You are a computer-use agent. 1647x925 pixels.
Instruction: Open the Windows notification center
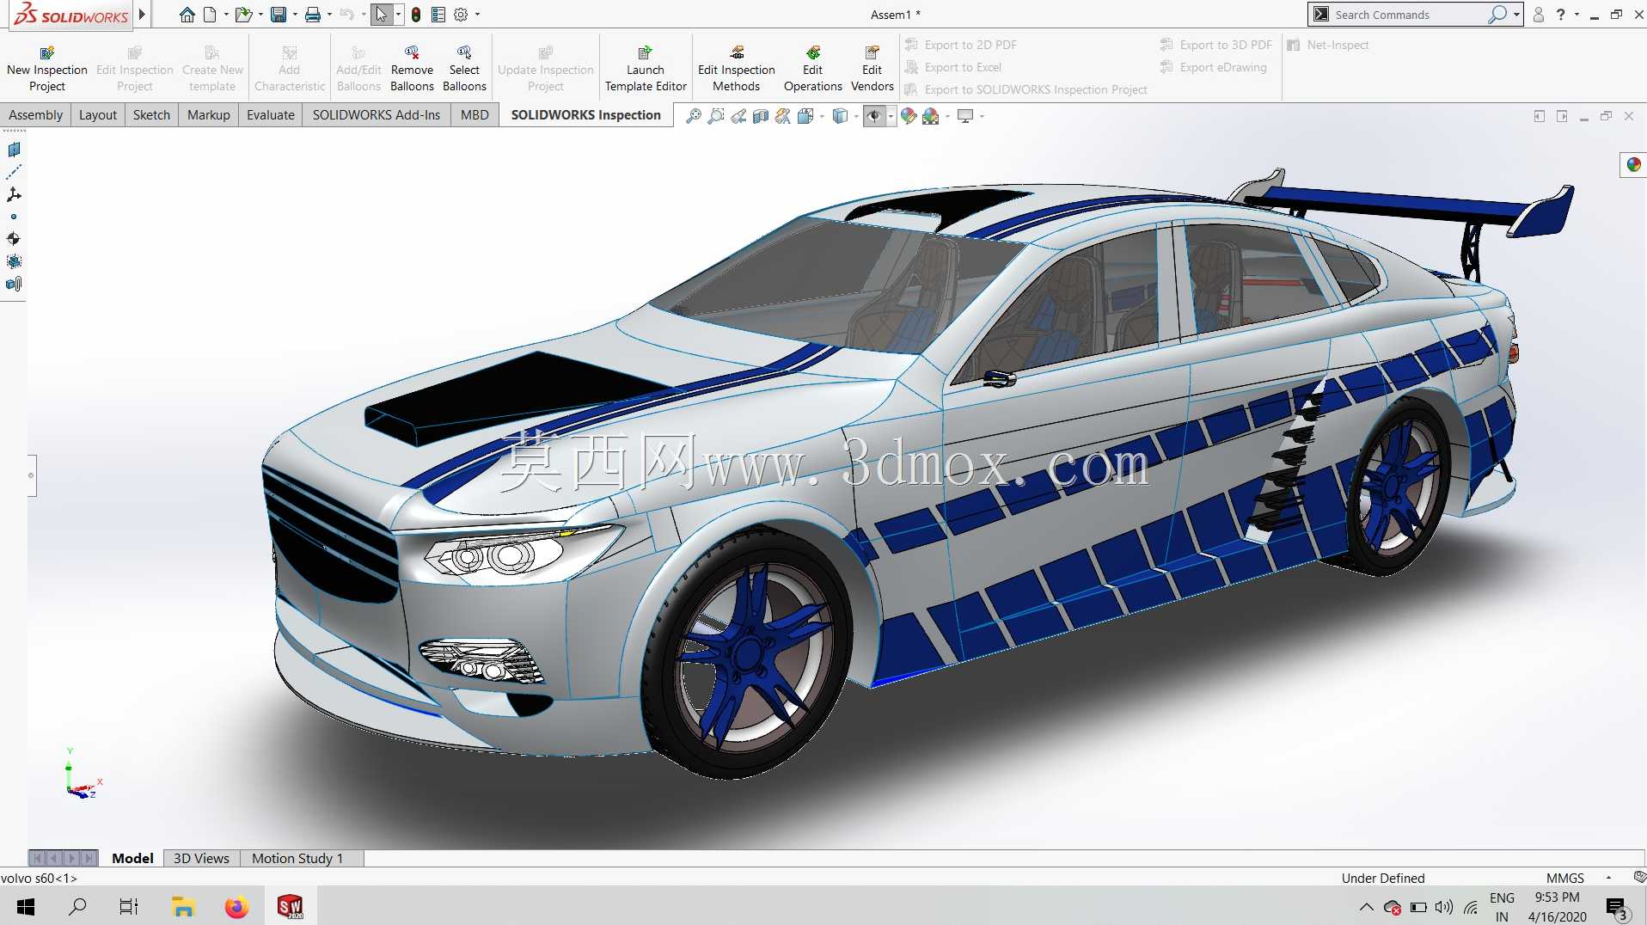tap(1615, 908)
